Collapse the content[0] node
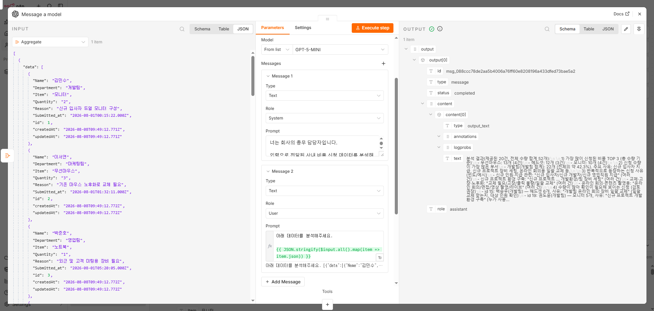This screenshot has width=654, height=311. pyautogui.click(x=431, y=115)
